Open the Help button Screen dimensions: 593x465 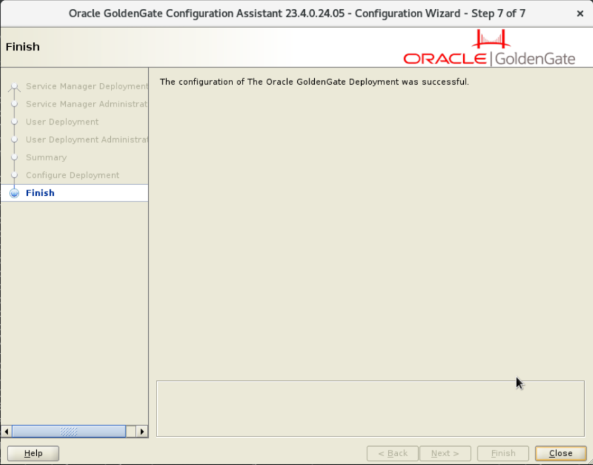pos(34,453)
